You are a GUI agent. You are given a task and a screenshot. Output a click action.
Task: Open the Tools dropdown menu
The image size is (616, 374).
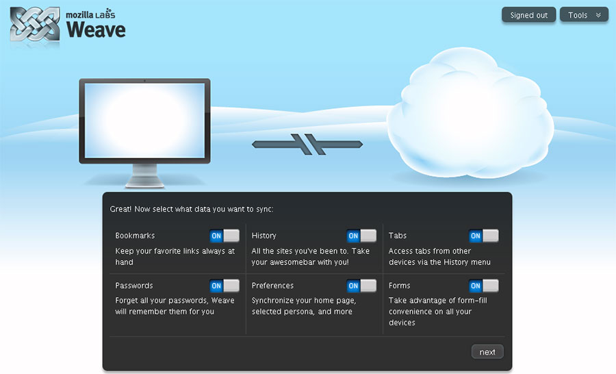click(583, 15)
